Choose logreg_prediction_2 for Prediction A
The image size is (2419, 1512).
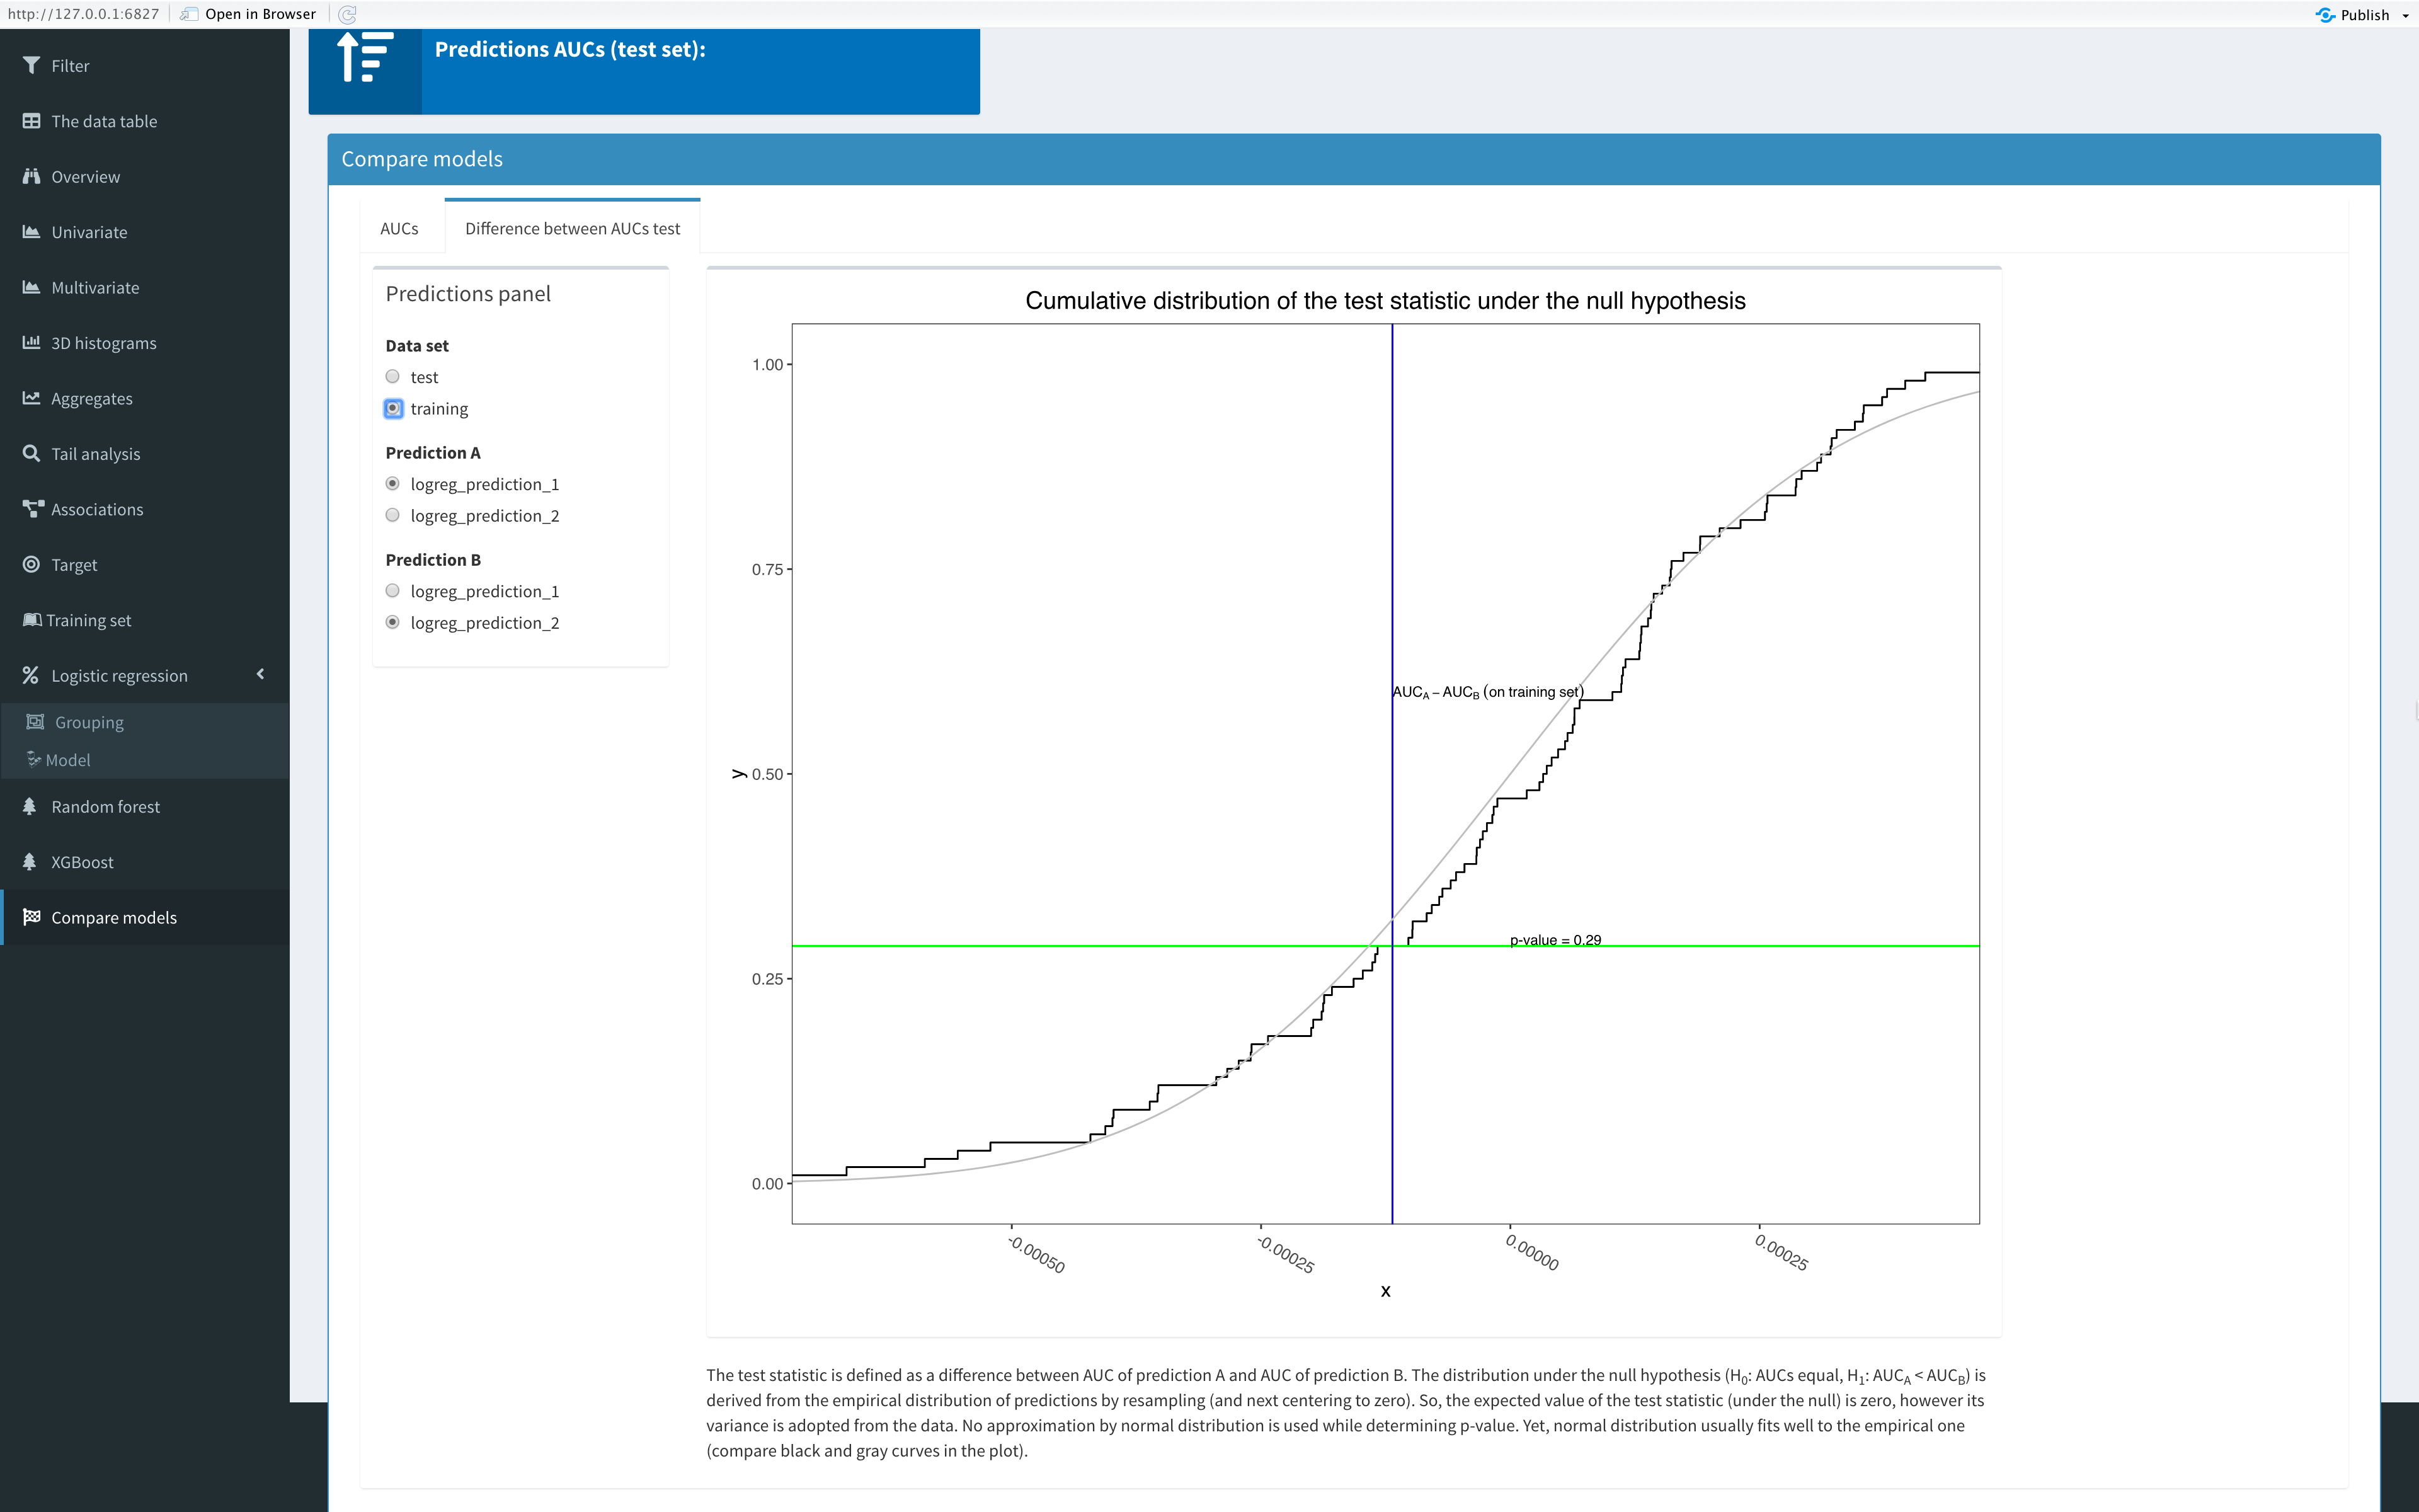click(x=393, y=516)
